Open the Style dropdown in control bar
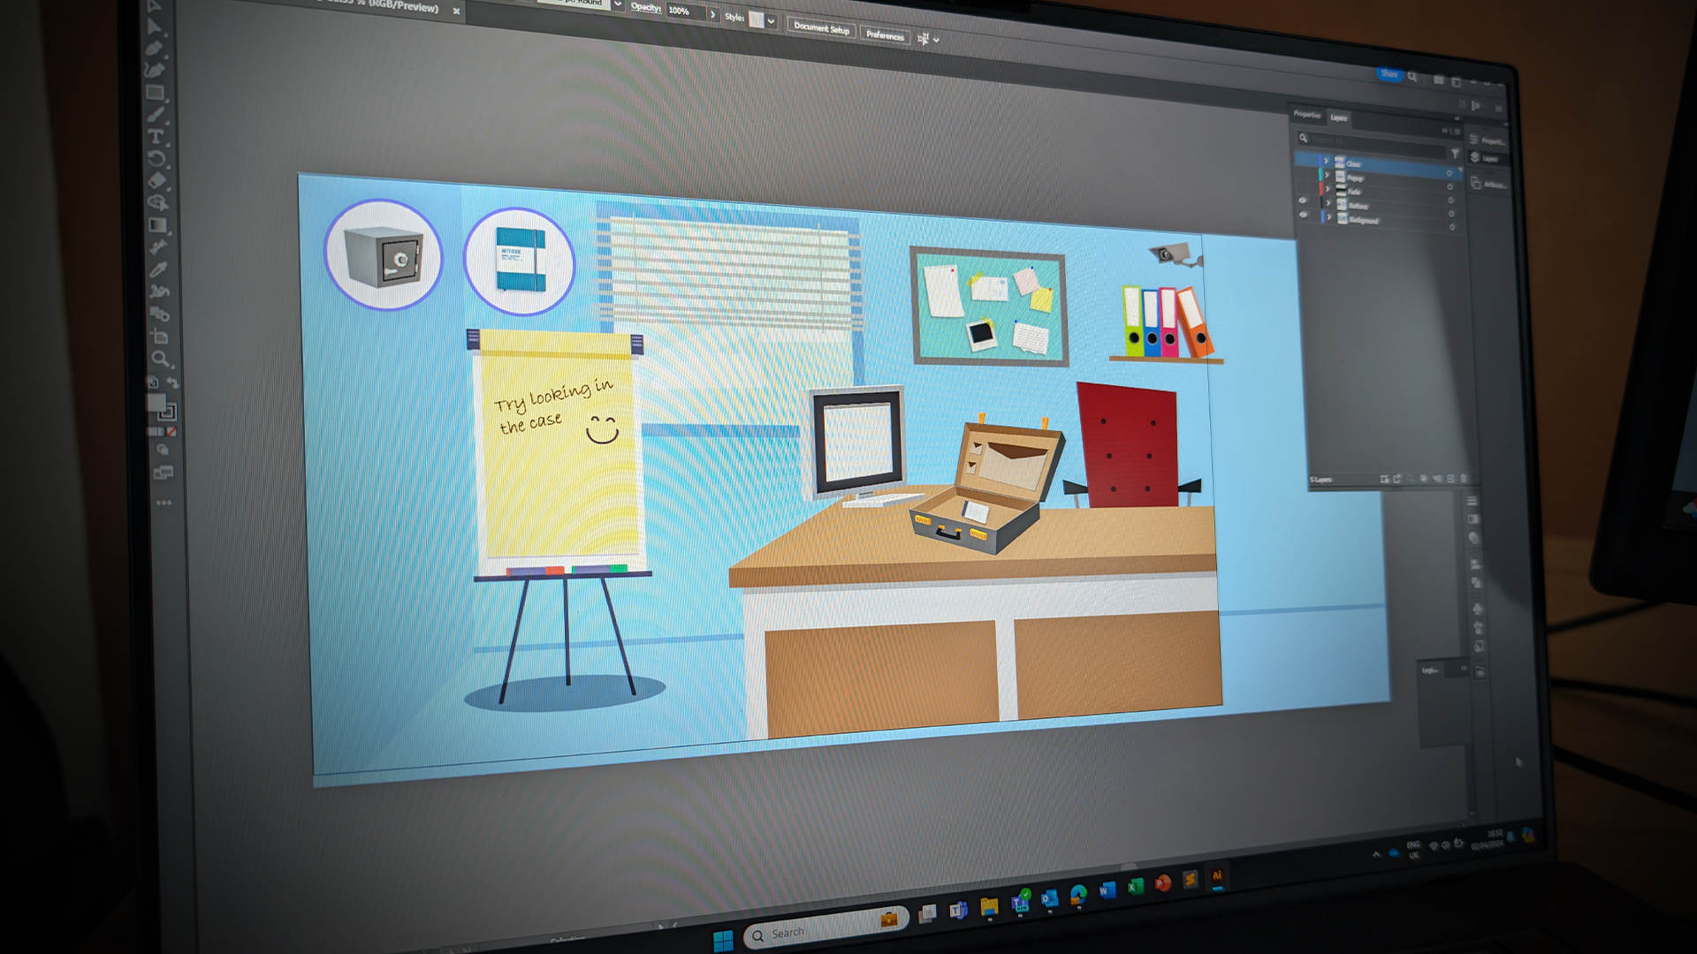Image resolution: width=1697 pixels, height=954 pixels. tap(771, 21)
